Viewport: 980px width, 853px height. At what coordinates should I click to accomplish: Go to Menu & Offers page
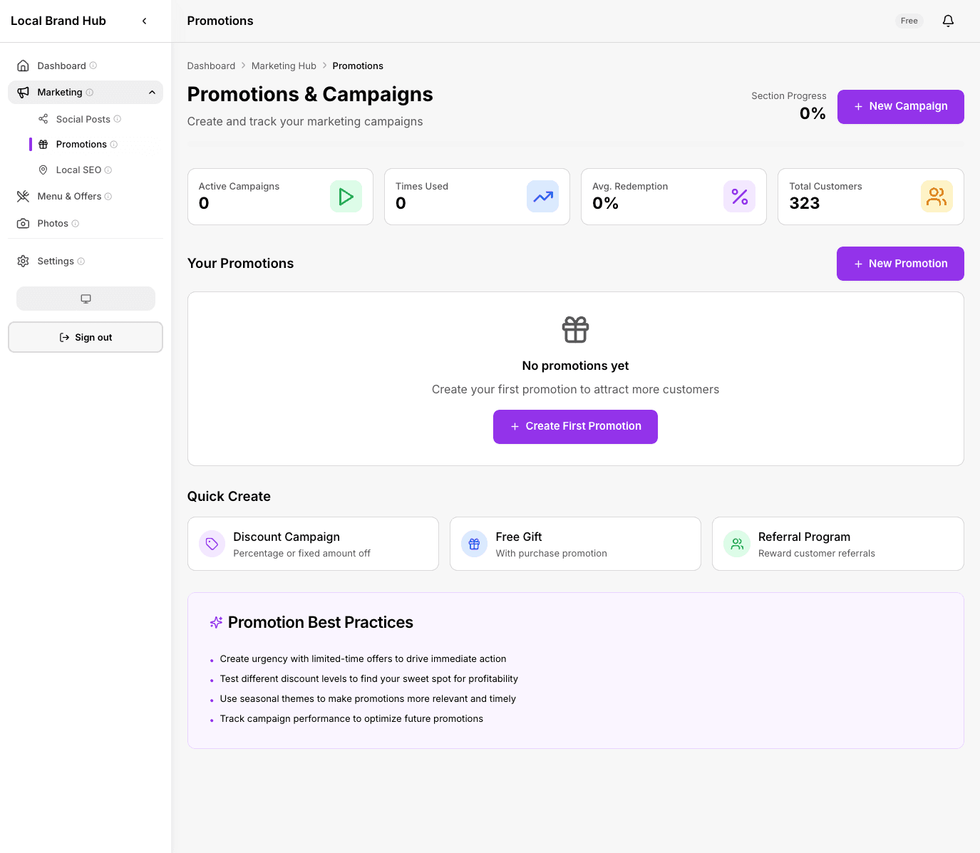point(69,197)
